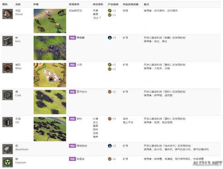The width and height of the screenshot is (223, 169).
Task: Click the '核裂变' tech name in Uranium row
Action: (x=81, y=159)
